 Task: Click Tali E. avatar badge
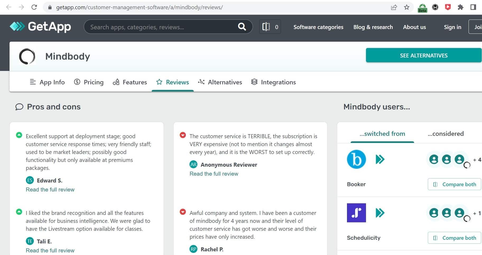[x=30, y=241]
